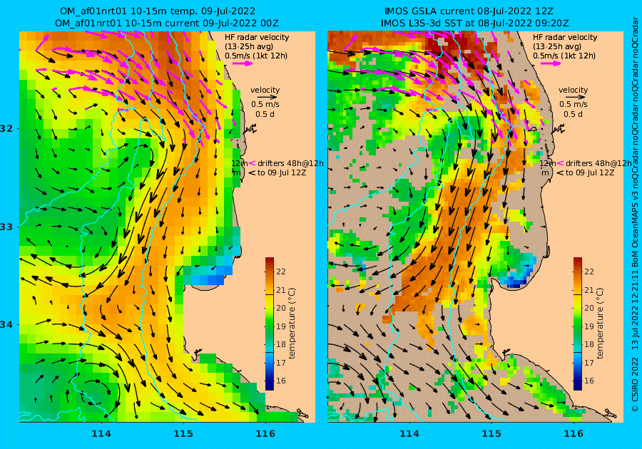The height and width of the screenshot is (449, 642).
Task: Click '(13-25h avg)' text in left panel
Action: [248, 46]
